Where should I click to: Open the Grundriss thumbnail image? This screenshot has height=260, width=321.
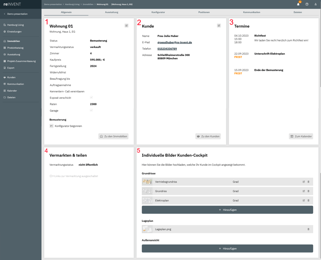pyautogui.click(x=147, y=191)
